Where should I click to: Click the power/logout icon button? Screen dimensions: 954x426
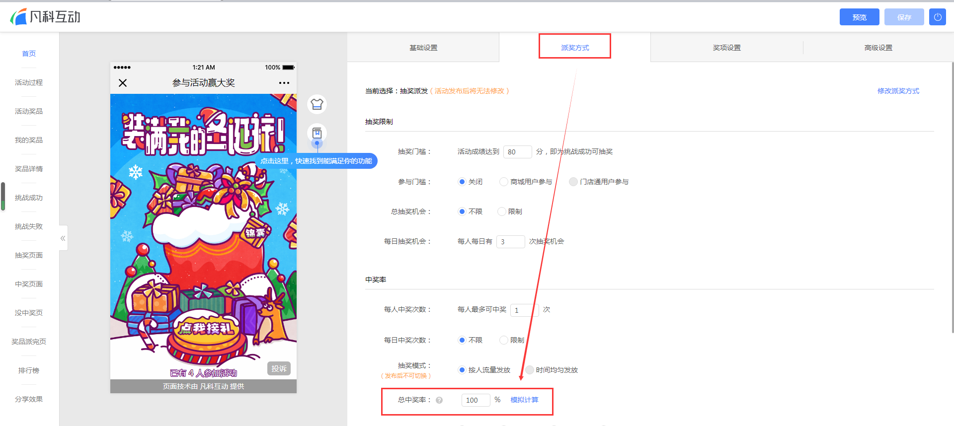click(938, 17)
